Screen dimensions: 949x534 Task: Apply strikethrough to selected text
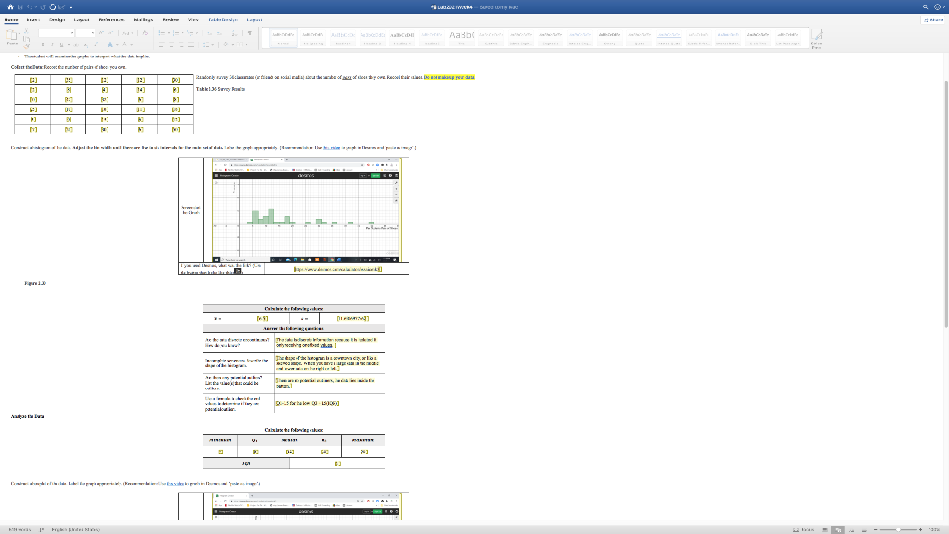[76, 44]
